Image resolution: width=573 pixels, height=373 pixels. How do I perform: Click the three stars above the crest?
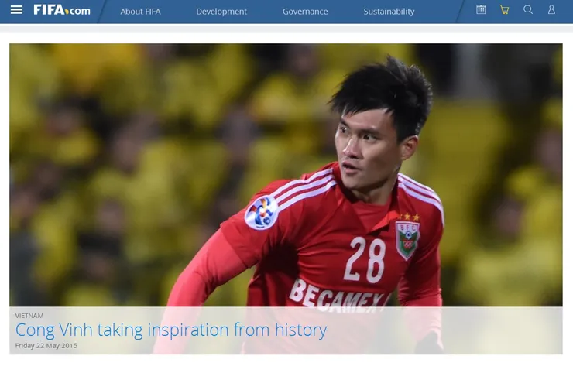[409, 217]
